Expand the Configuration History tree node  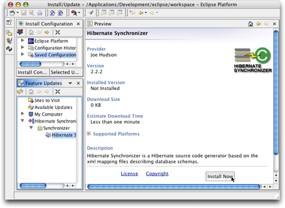pyautogui.click(x=22, y=47)
